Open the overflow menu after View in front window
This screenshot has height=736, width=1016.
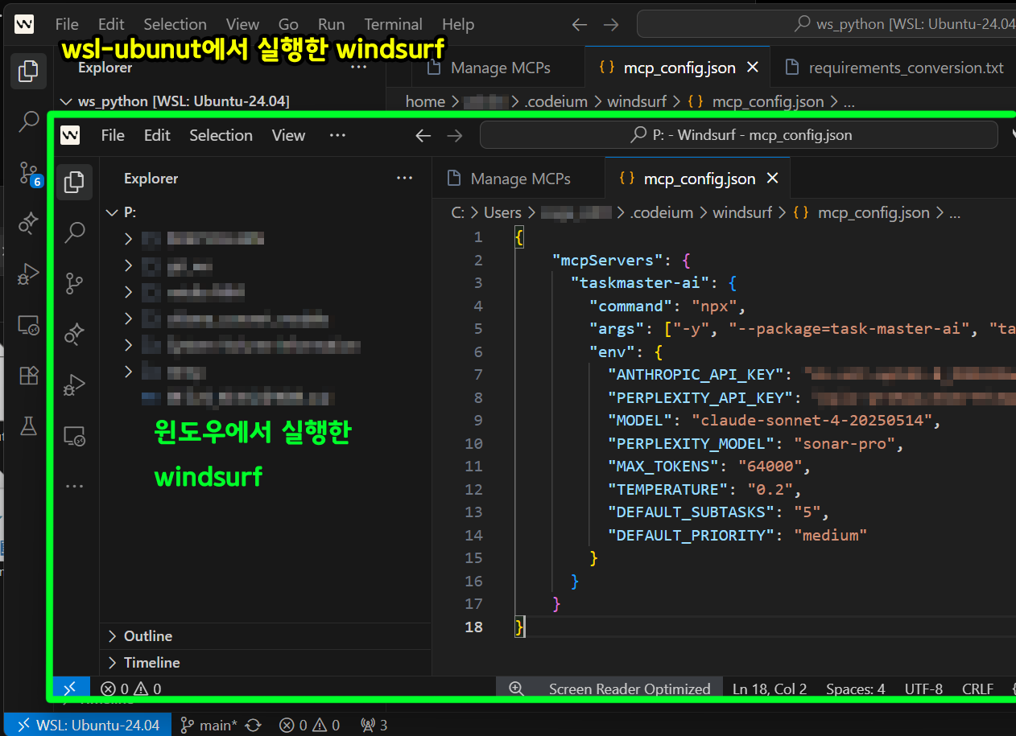(337, 135)
